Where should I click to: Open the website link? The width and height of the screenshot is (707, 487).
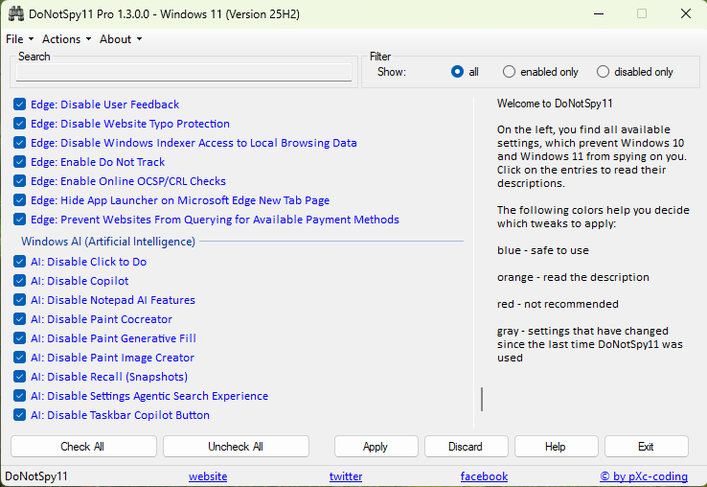[x=208, y=476]
